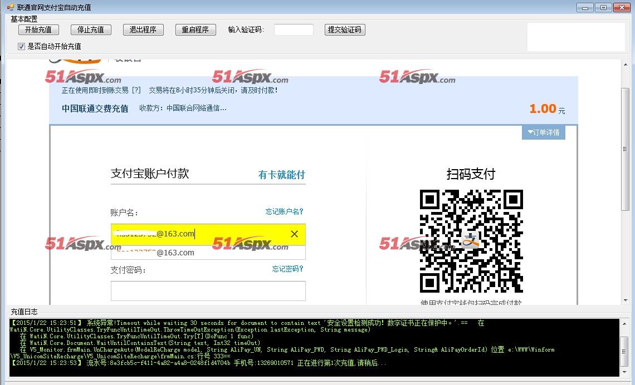Click the [?] help next to 即时到账交易
Image resolution: width=635 pixels, height=385 pixels.
coord(136,90)
